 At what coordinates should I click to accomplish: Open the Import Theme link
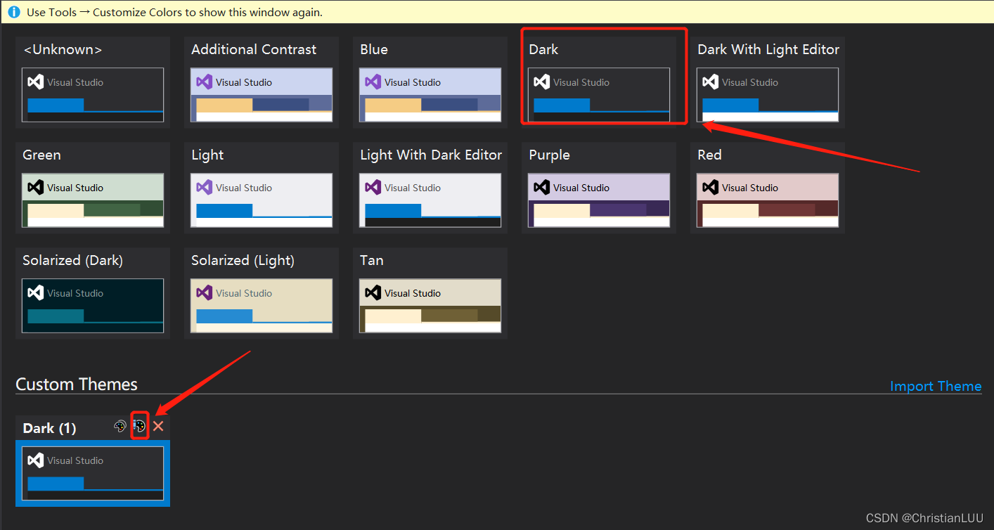pos(936,386)
